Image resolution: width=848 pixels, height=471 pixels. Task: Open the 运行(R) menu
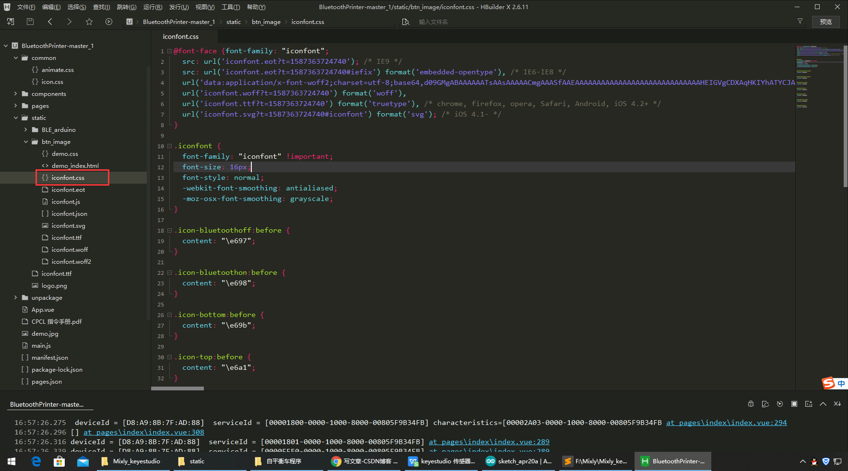153,7
